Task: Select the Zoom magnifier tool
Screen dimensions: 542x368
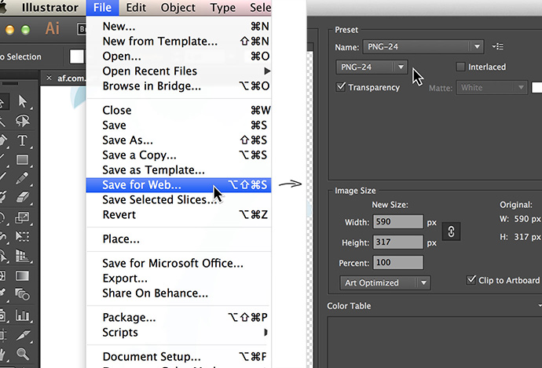Action: 23,354
